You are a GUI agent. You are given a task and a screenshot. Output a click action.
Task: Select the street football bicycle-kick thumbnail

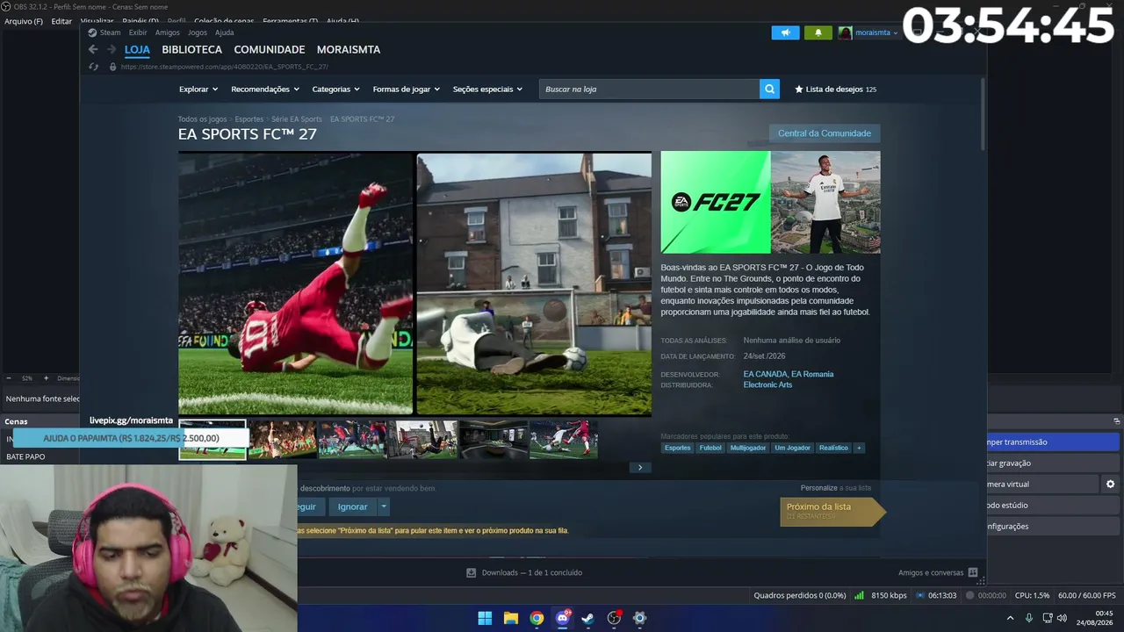[x=422, y=439]
